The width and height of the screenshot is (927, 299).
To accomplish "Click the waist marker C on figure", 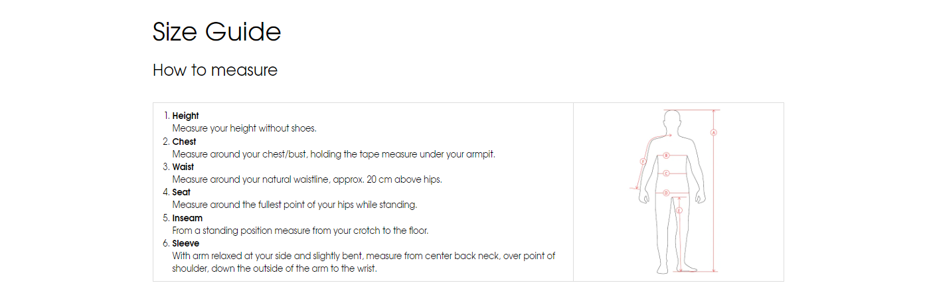I will [x=666, y=173].
